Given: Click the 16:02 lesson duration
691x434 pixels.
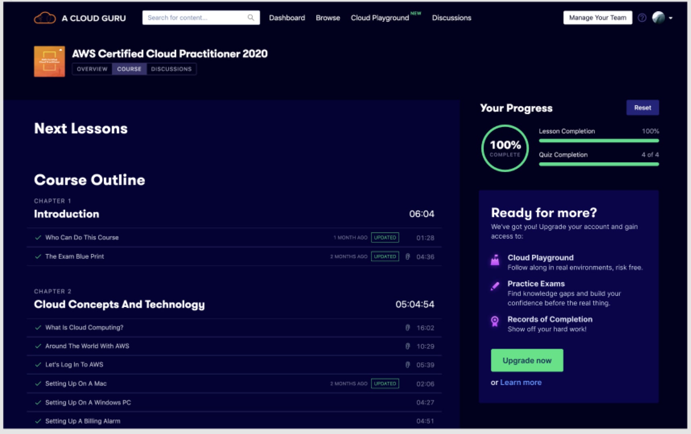Looking at the screenshot, I should [425, 328].
